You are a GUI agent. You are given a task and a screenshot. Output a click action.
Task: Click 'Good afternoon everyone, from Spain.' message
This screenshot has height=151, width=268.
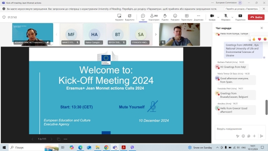[237, 80]
